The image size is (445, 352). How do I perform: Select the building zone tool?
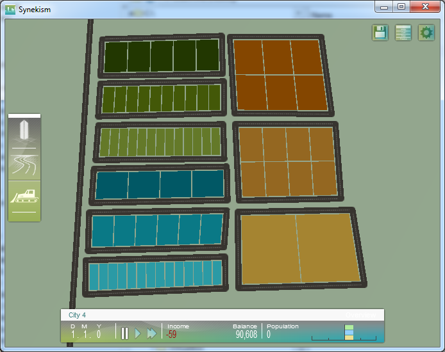[x=24, y=132]
